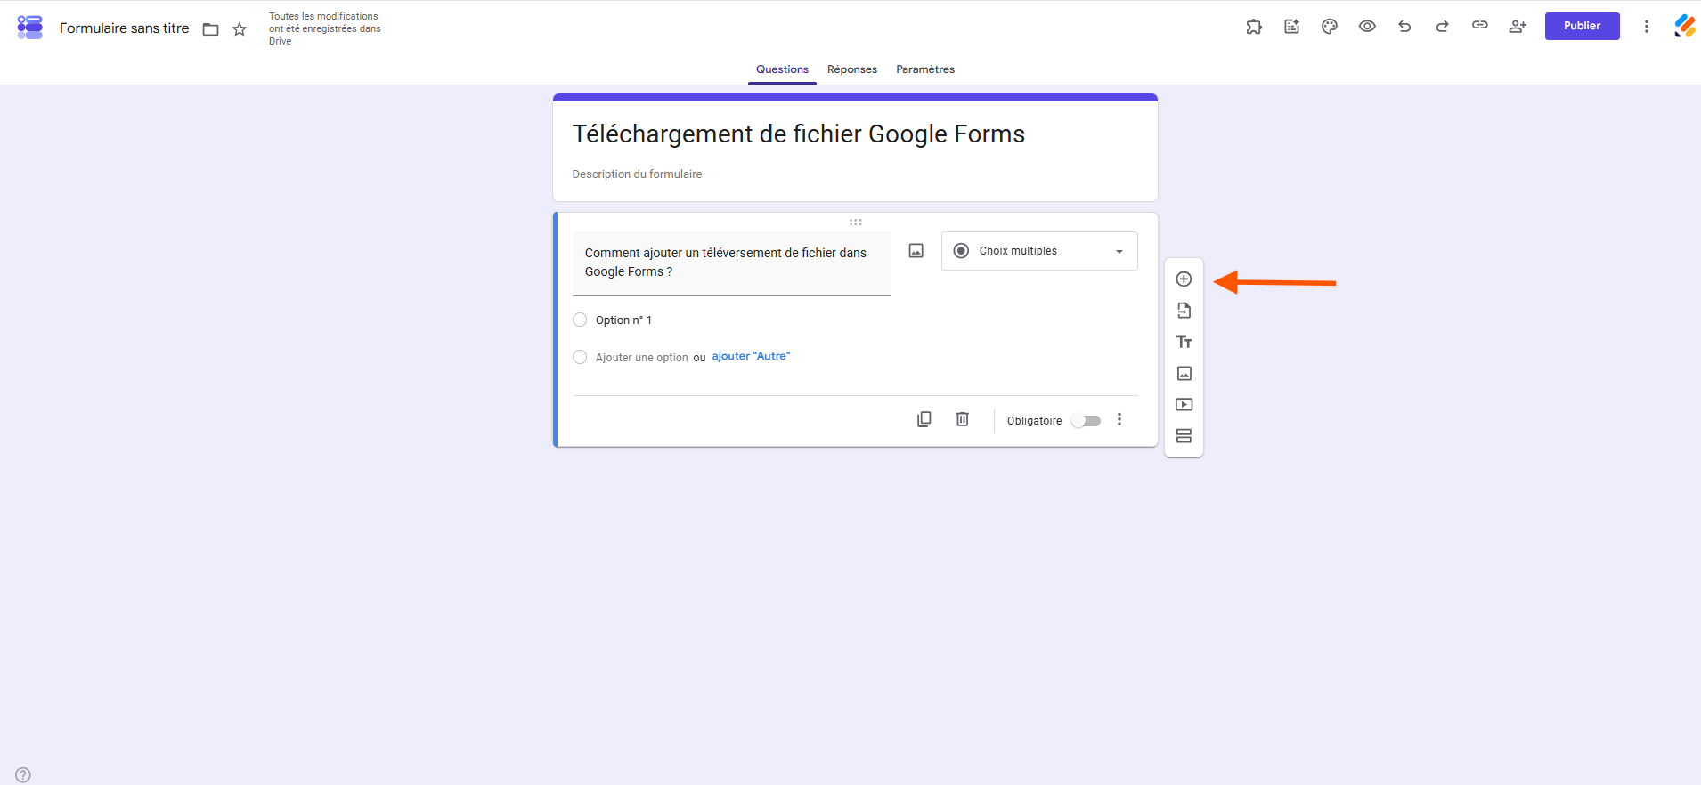Grab the question drag handle dots
Viewport: 1701px width, 785px height.
coord(855,223)
